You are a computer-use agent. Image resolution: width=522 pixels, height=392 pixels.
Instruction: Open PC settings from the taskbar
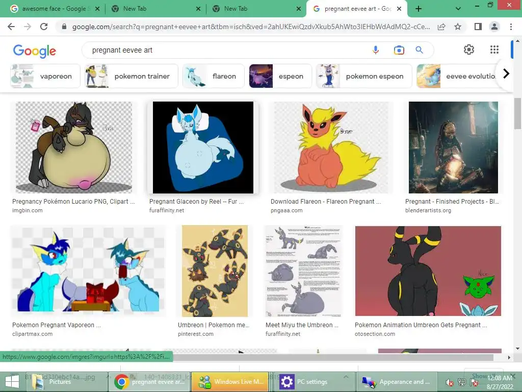[314, 381]
